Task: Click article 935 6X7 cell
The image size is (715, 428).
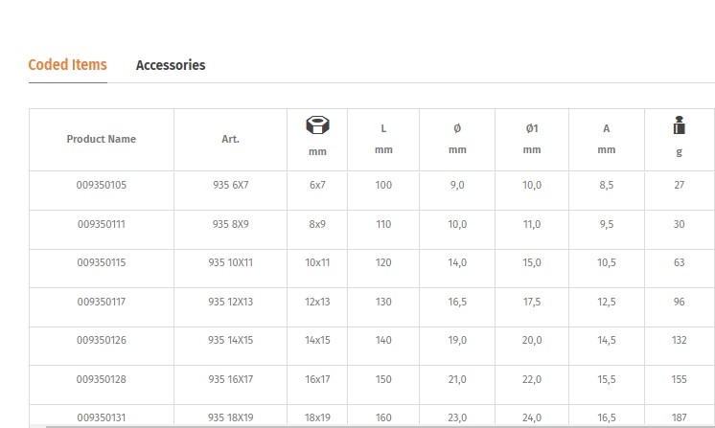Action: [230, 185]
